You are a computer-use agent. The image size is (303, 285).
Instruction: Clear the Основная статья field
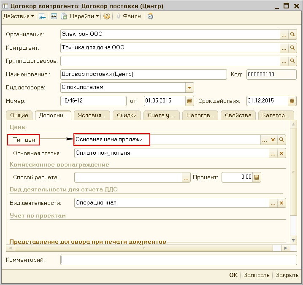pyautogui.click(x=281, y=153)
